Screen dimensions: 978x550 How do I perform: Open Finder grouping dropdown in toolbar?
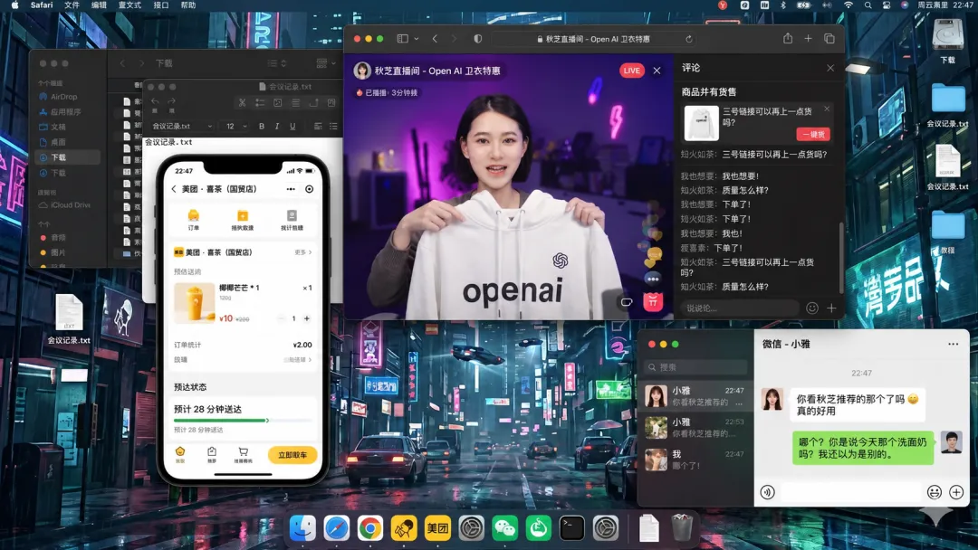326,63
